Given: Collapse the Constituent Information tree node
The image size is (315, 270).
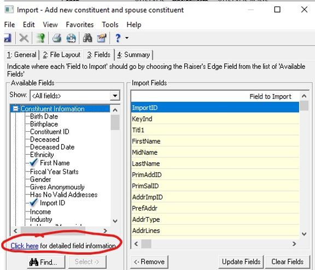Looking at the screenshot, I should click(15, 109).
